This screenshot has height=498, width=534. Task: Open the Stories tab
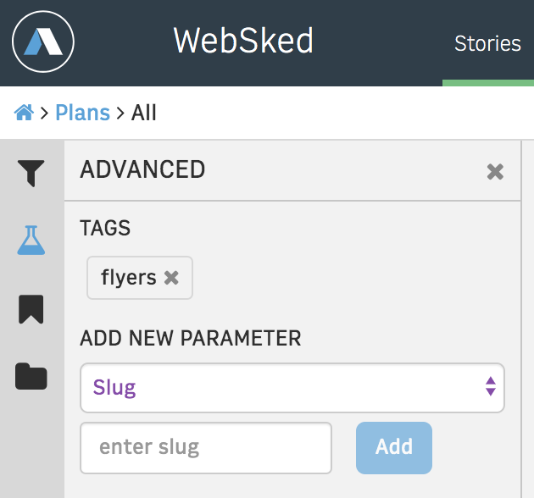point(487,43)
